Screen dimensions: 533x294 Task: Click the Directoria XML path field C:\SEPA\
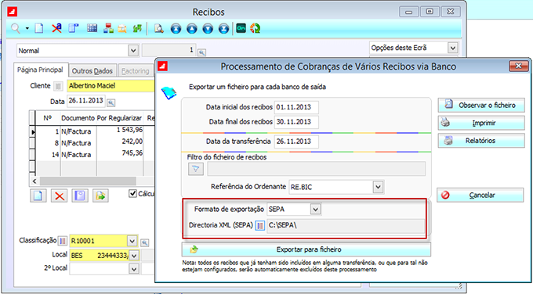pos(346,225)
